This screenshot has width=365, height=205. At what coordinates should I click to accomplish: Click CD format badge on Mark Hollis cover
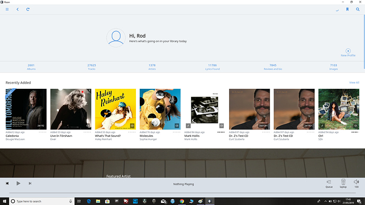point(222,126)
